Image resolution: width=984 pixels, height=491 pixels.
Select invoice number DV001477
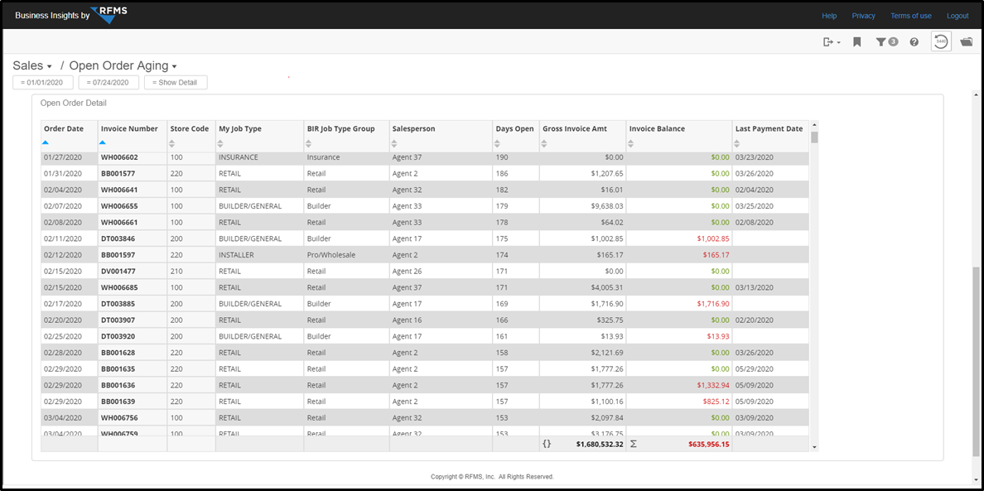[118, 272]
